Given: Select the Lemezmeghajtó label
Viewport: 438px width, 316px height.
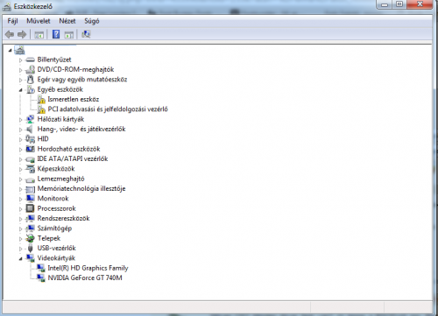Looking at the screenshot, I should click(60, 179).
